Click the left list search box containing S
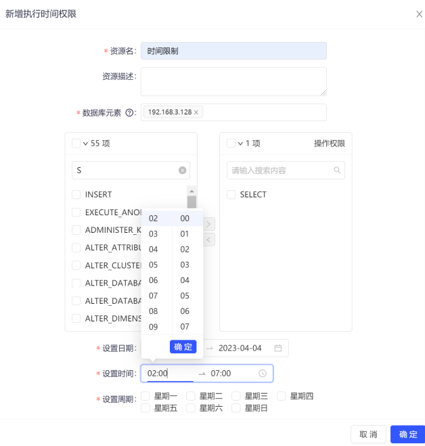This screenshot has width=425, height=446. 131,170
